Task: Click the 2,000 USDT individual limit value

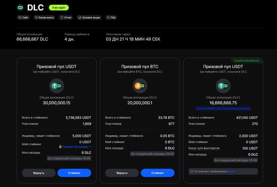Action: (x=248, y=136)
